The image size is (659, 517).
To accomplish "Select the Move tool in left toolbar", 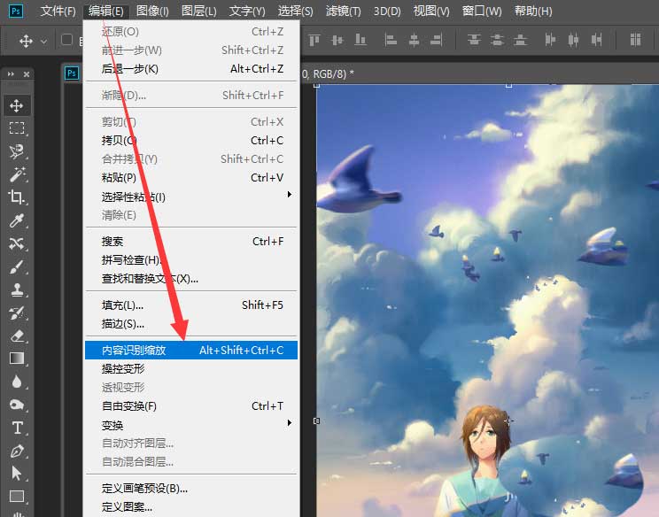I will (x=17, y=105).
